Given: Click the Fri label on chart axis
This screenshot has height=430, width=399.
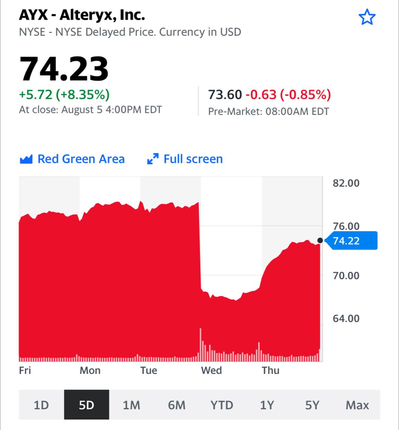Looking at the screenshot, I should click(x=25, y=370).
